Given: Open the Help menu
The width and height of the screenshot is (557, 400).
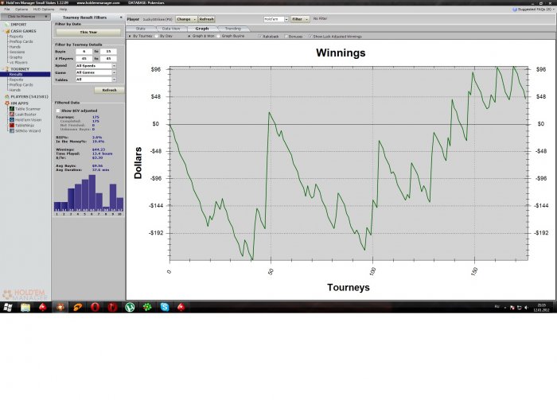Looking at the screenshot, I should (x=63, y=10).
